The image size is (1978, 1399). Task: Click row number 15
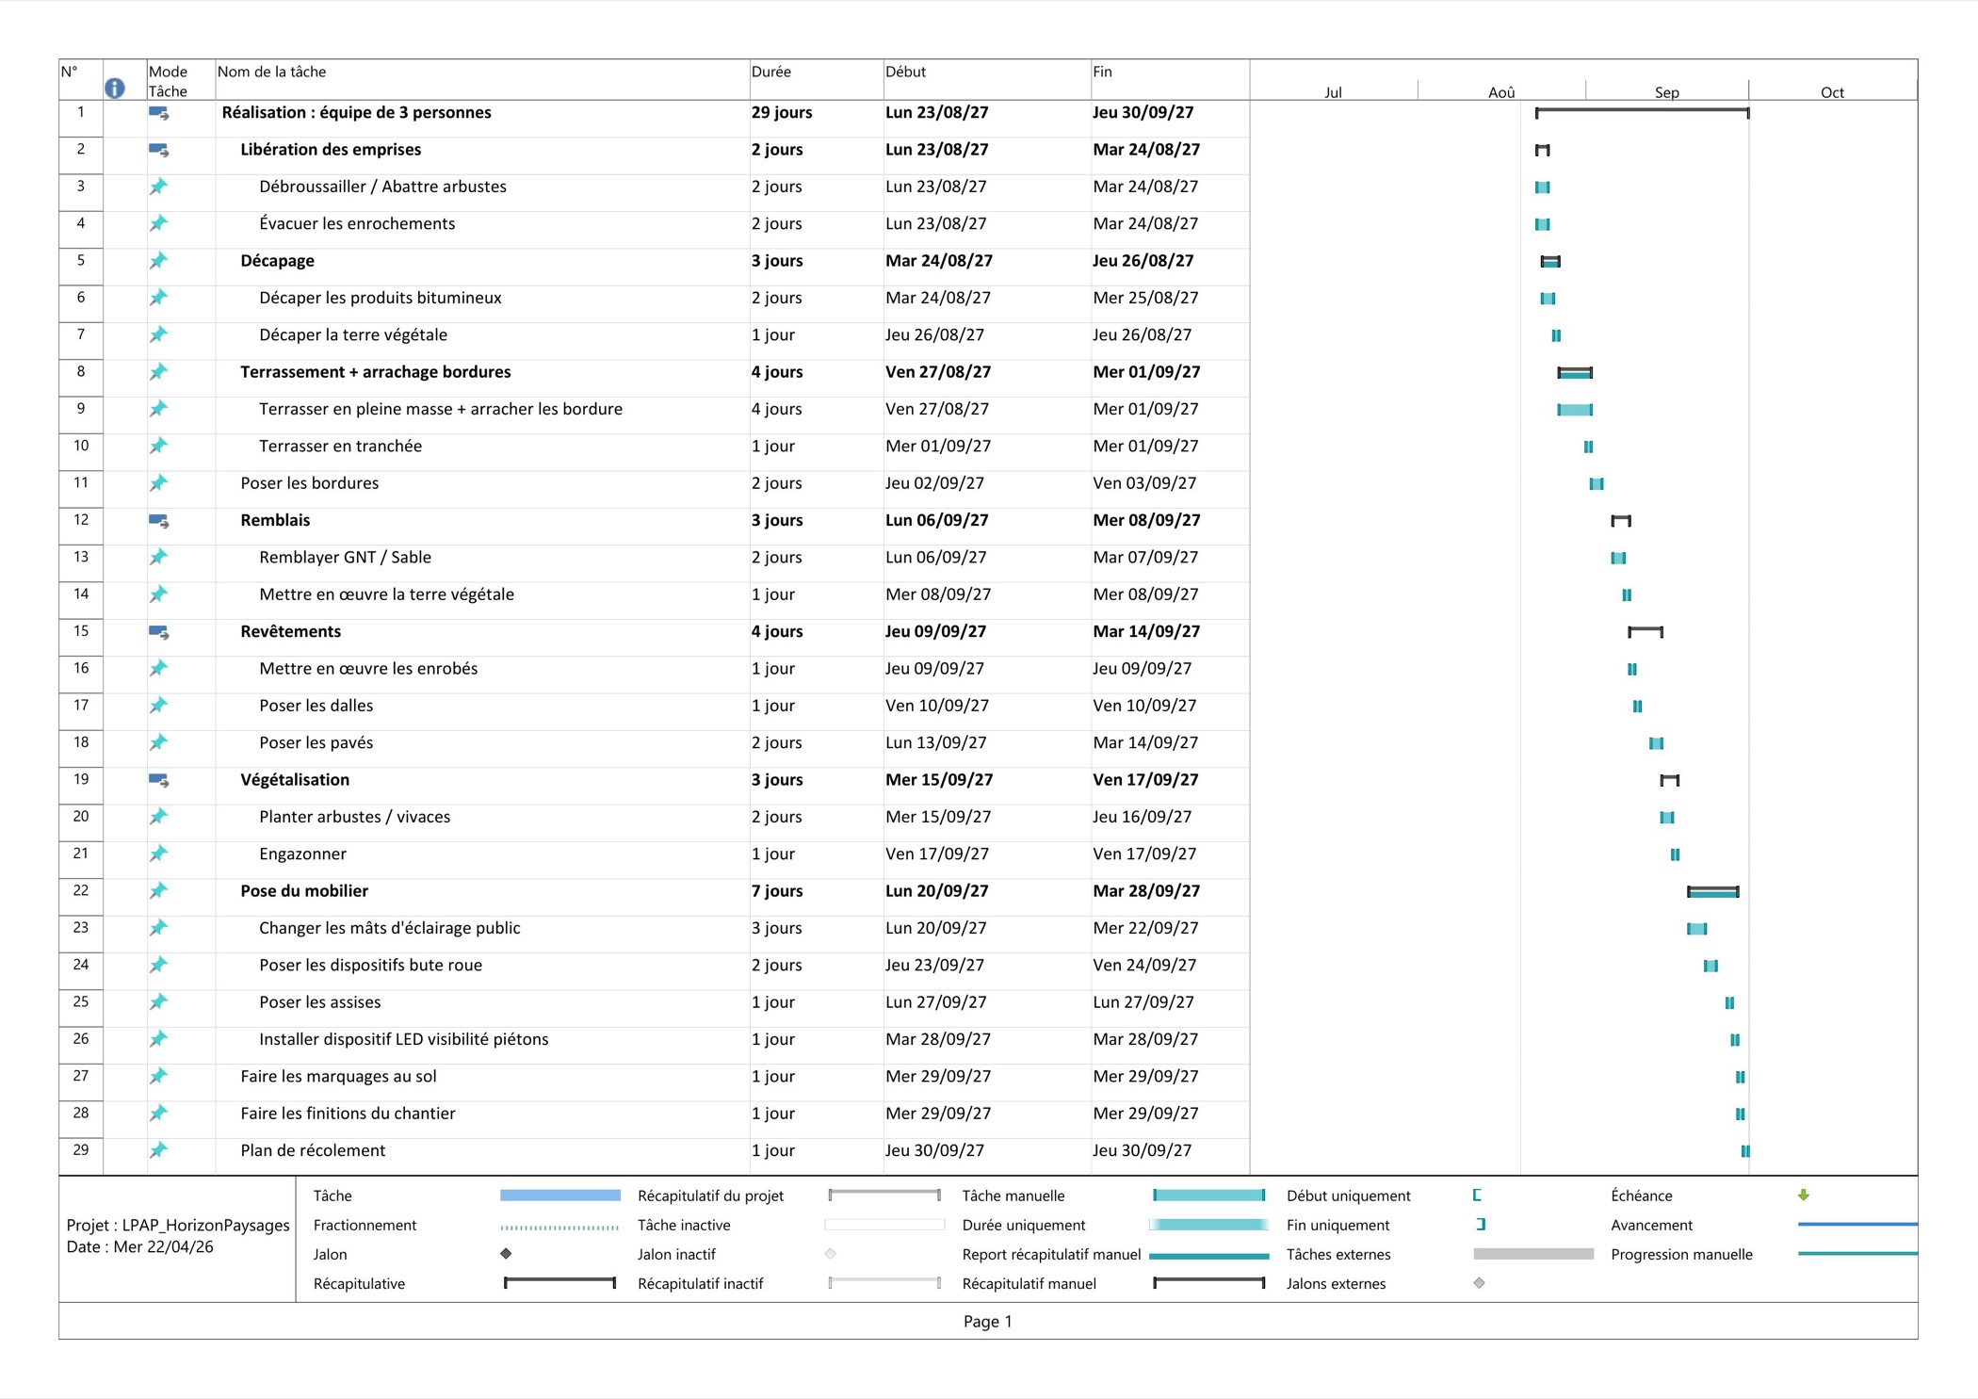click(81, 631)
